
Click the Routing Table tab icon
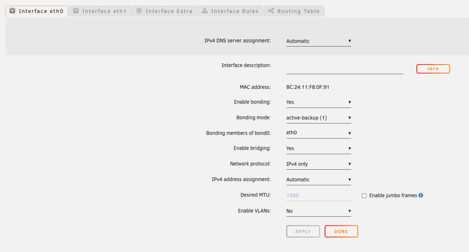[x=271, y=11]
